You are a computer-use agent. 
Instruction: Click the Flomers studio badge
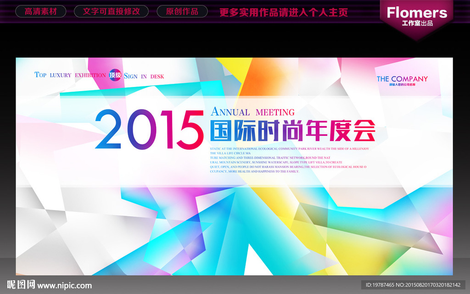click(417, 19)
